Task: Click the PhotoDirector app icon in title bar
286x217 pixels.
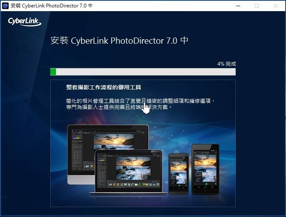Action: [5, 6]
